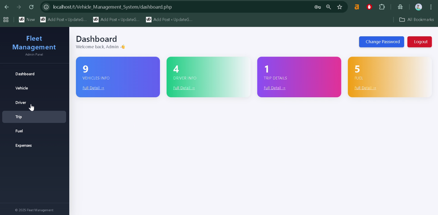Click the 'Admin Panel' subtitle text

click(34, 54)
